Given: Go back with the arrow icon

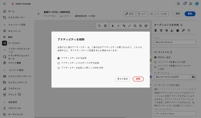Looking at the screenshot, I should coord(39,14).
